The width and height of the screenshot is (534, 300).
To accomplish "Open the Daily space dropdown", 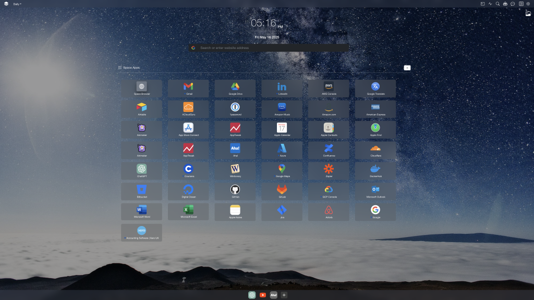I will coord(17,4).
